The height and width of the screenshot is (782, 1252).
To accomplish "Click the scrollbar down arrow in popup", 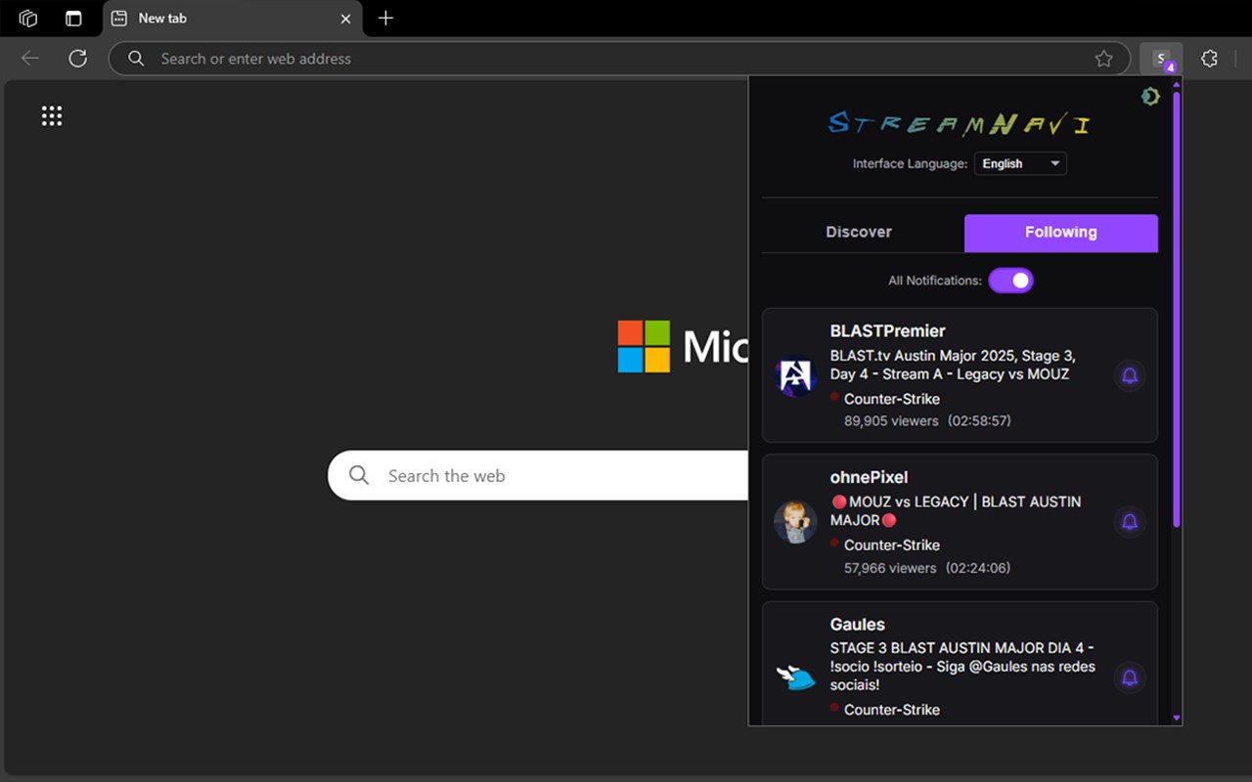I will click(x=1176, y=717).
